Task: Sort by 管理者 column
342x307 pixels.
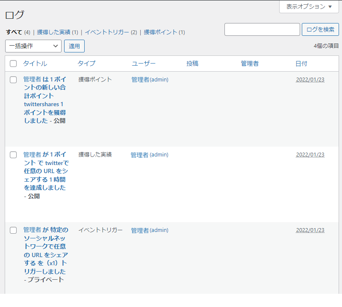Action: (250, 64)
